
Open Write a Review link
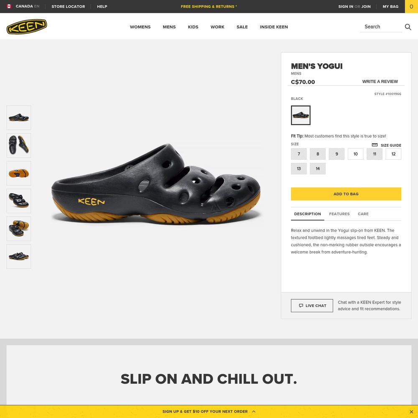[x=380, y=82]
